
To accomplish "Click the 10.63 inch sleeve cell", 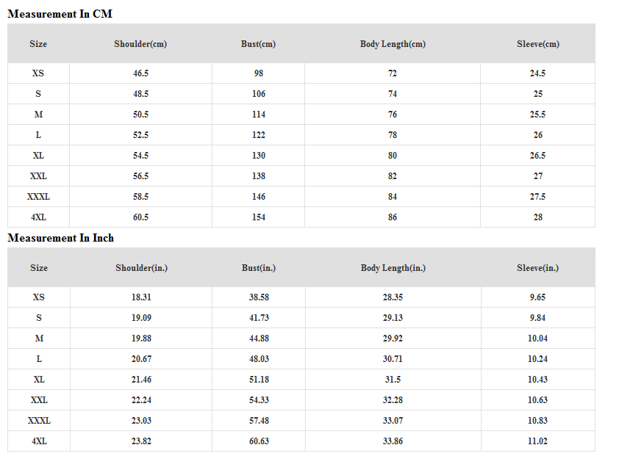I will [537, 400].
